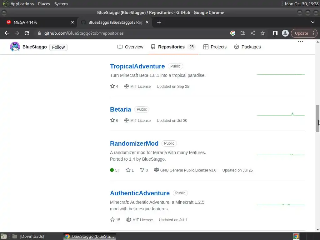The width and height of the screenshot is (320, 240).
Task: Click AuthenticAdventure MIT License label
Action: [139, 220]
